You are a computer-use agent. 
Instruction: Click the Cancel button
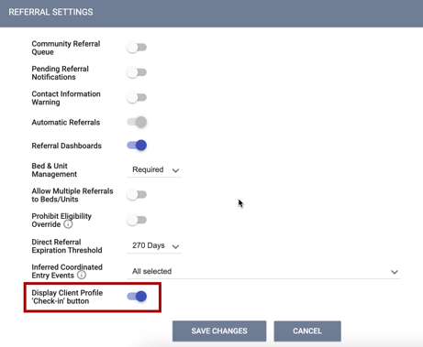(x=307, y=331)
